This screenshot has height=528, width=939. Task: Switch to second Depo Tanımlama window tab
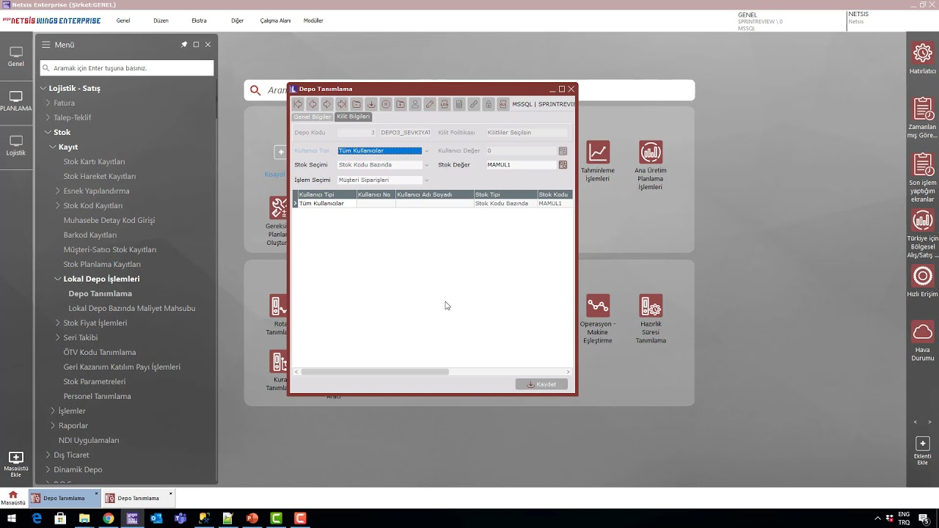[138, 498]
